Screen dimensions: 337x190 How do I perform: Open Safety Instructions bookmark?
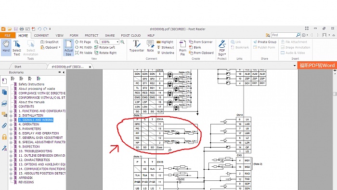pyautogui.click(x=31, y=84)
